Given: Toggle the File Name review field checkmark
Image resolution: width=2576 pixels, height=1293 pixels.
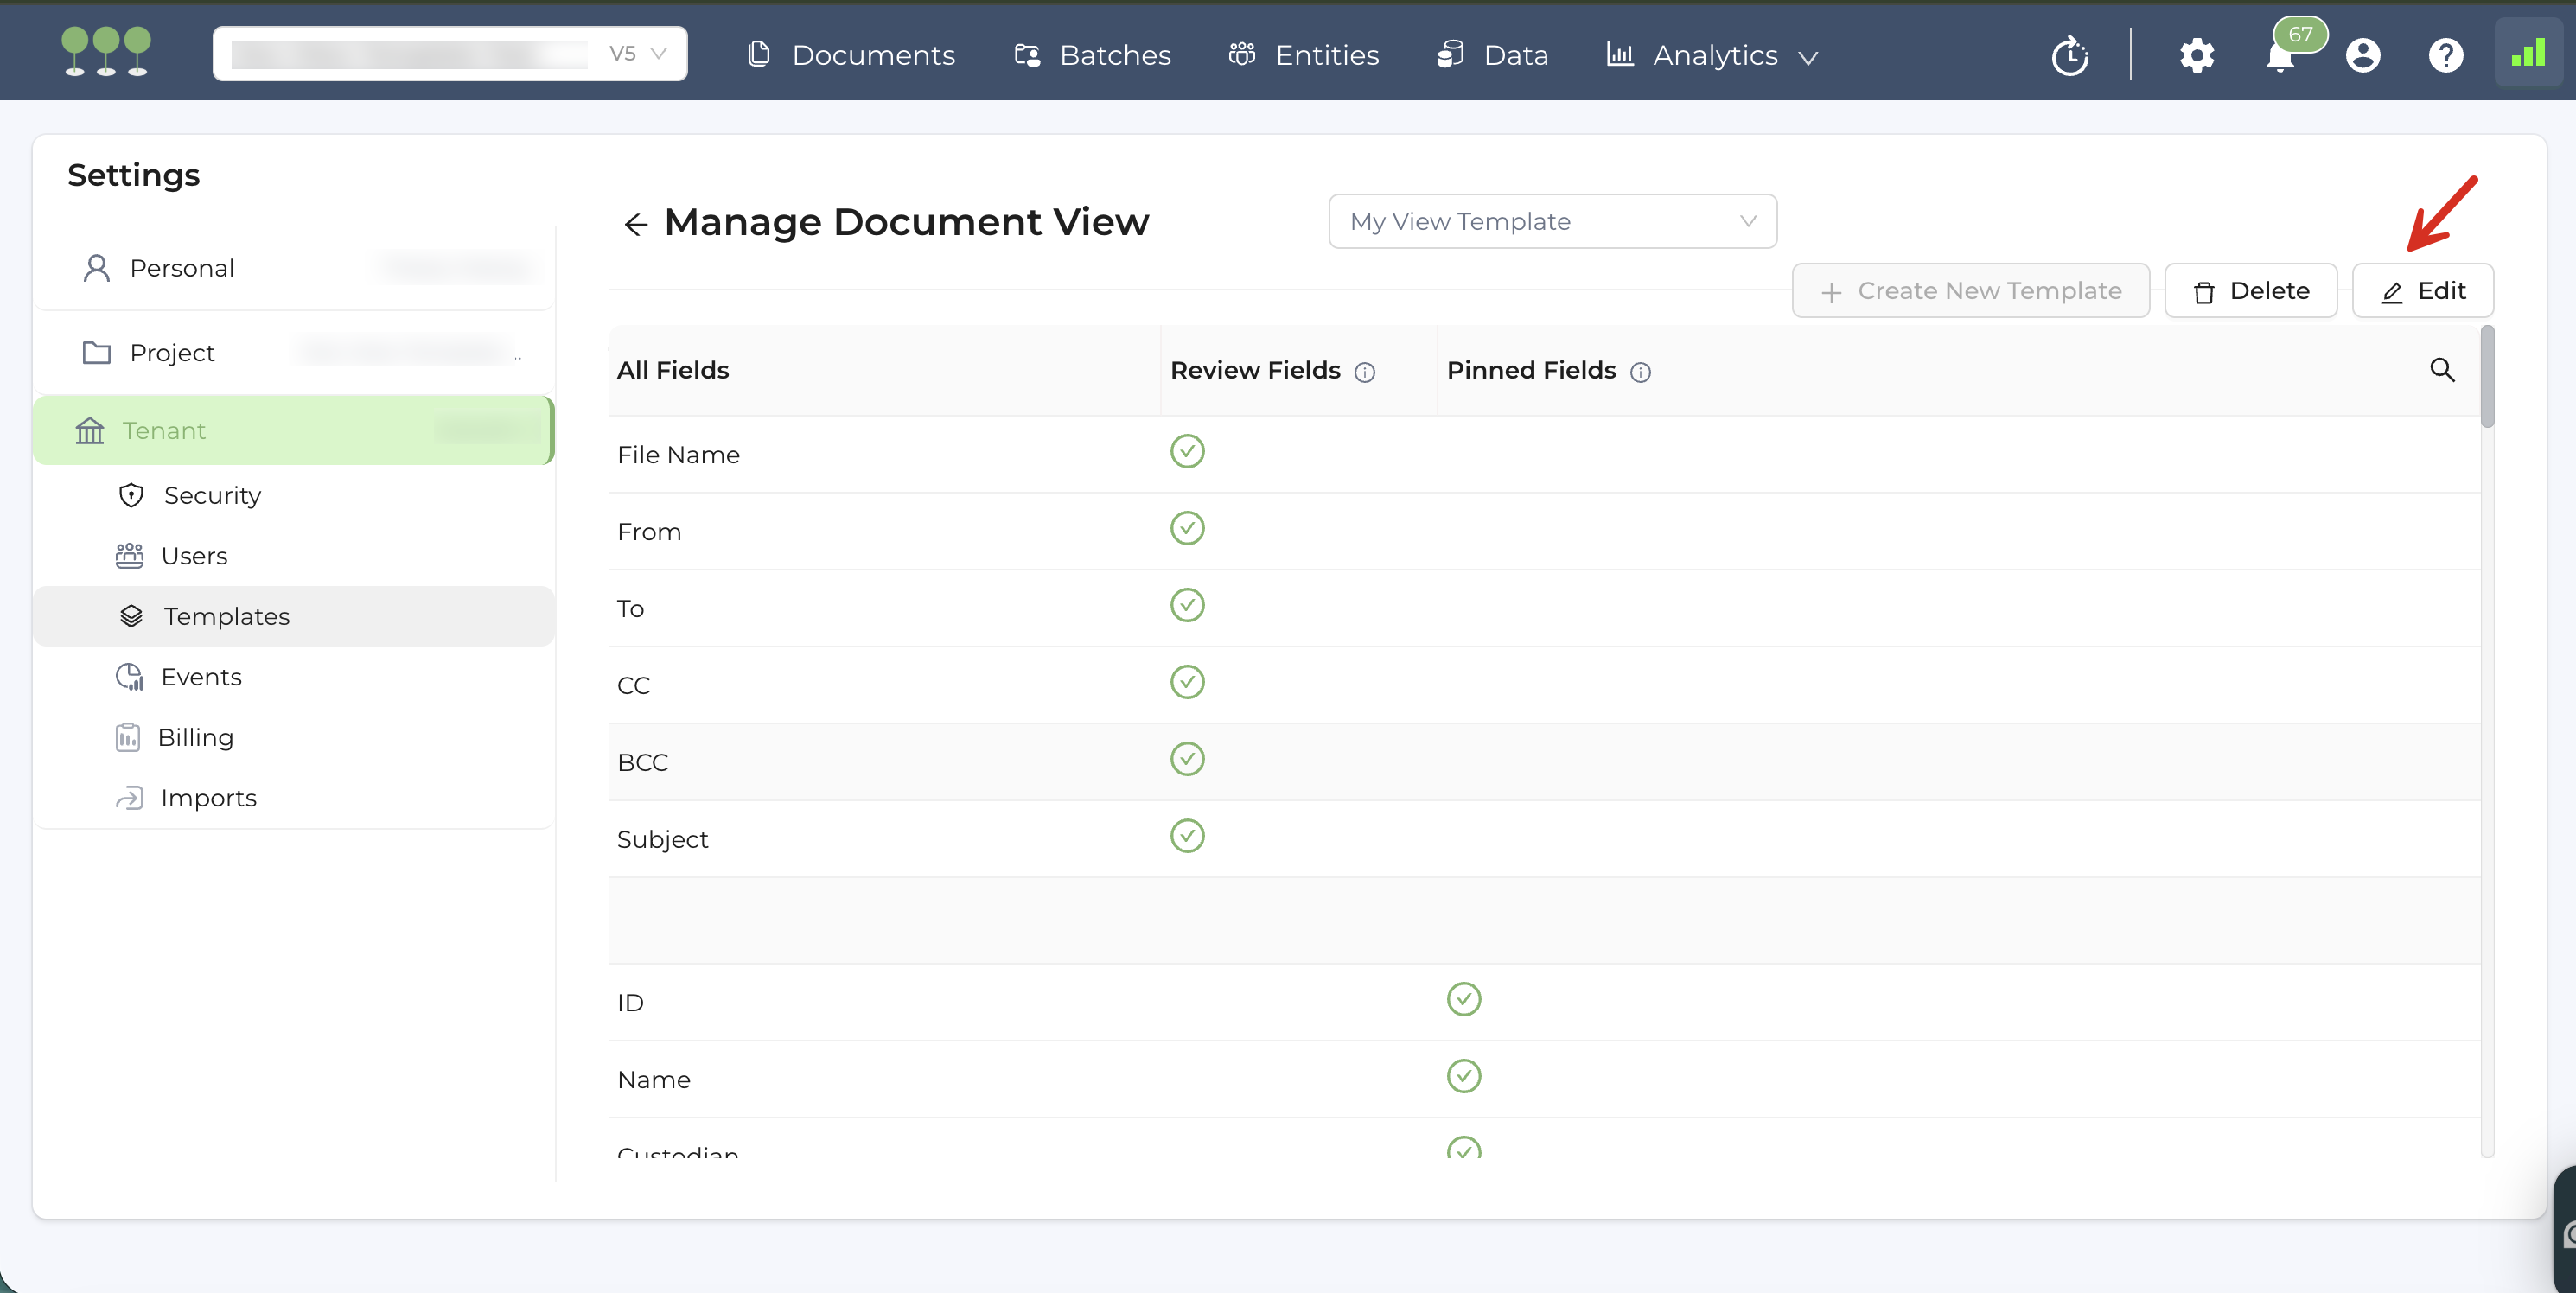Looking at the screenshot, I should pyautogui.click(x=1187, y=452).
